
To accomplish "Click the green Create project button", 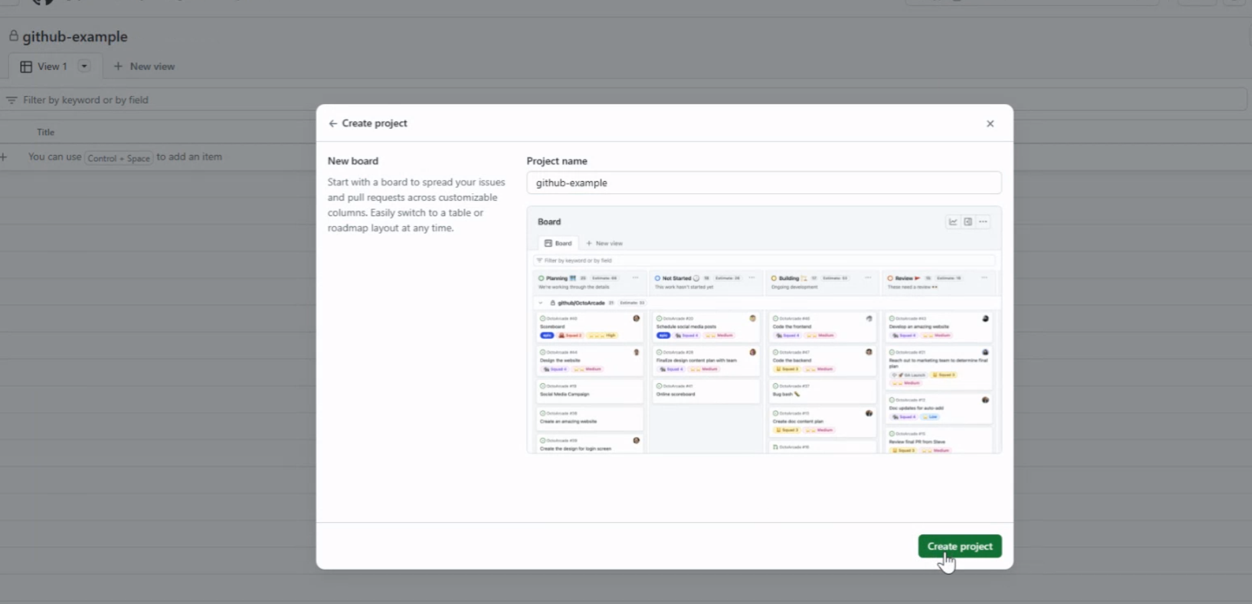I will 959,546.
